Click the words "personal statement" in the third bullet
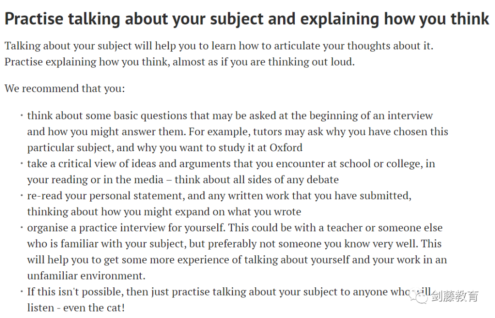The image size is (495, 318). 136,196
